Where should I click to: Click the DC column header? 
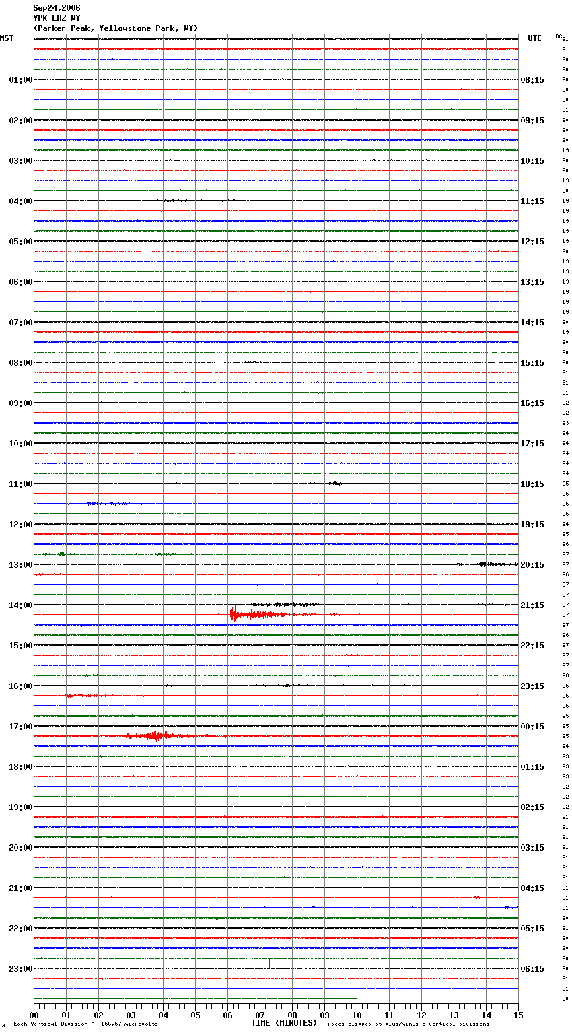(559, 36)
